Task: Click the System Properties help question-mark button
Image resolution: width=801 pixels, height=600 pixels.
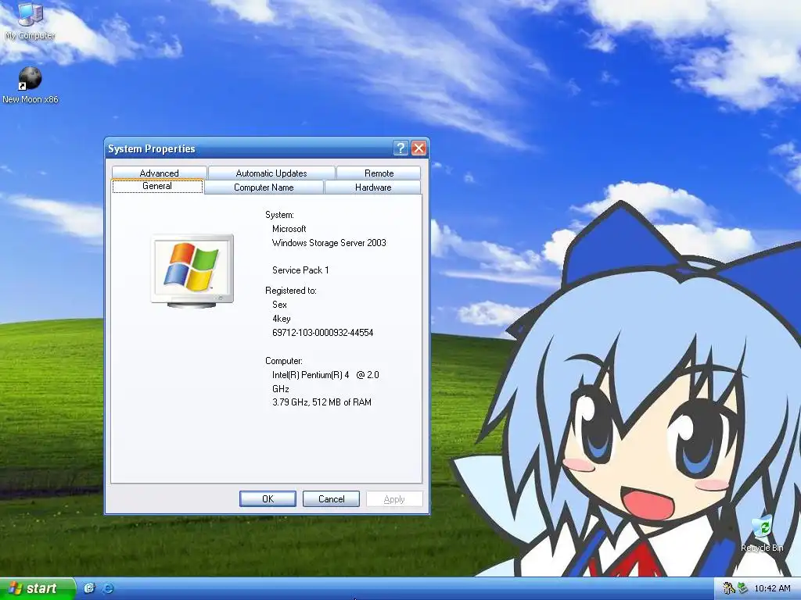Action: pos(400,148)
